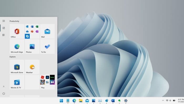Viewport: 184px width, 104px height.
Task: Open the Photos tile in Start menu
Action: pos(32,47)
